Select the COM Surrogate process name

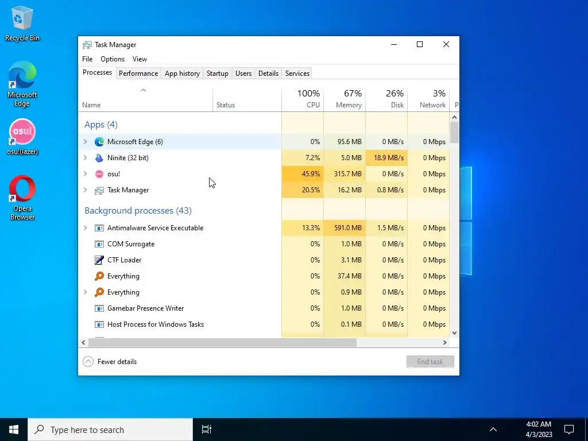(x=131, y=244)
